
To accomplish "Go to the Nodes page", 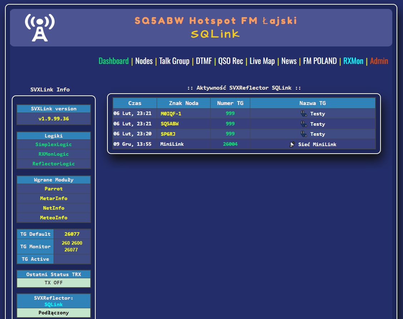I will tap(144, 61).
